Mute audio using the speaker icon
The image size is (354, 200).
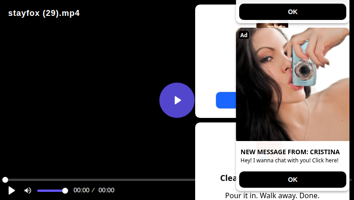coord(28,190)
